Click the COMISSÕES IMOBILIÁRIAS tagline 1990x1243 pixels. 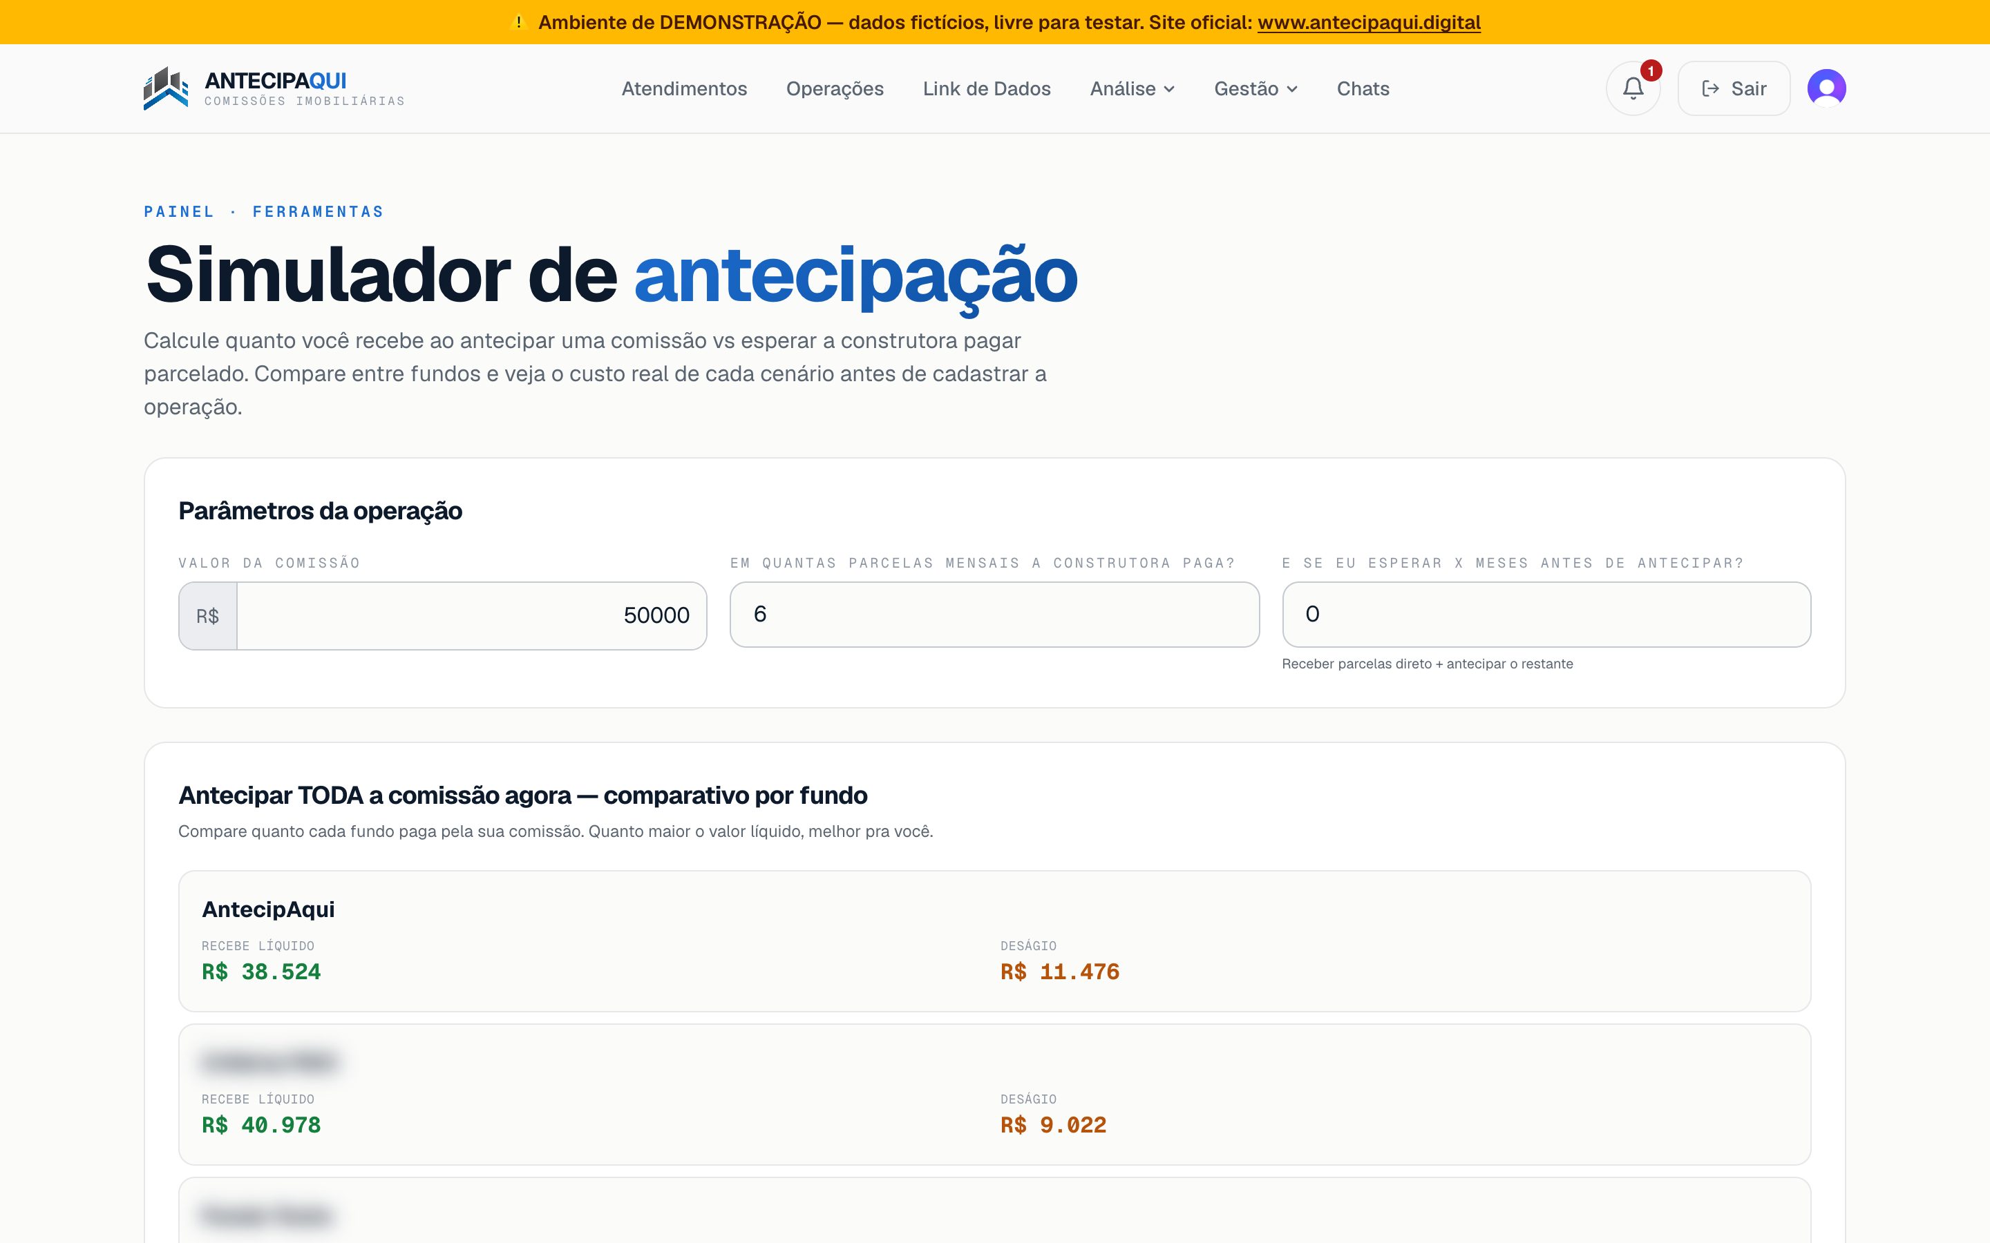pyautogui.click(x=304, y=101)
